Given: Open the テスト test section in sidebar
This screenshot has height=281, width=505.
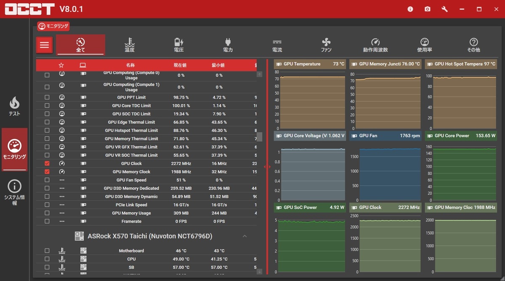Looking at the screenshot, I should (15, 106).
